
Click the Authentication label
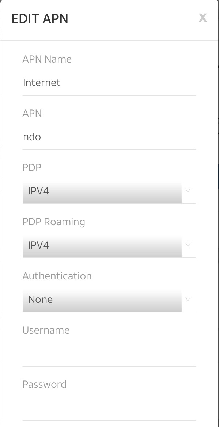pos(57,276)
